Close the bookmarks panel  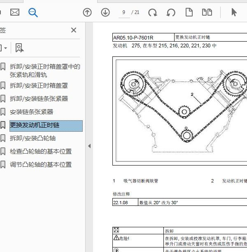pyautogui.click(x=74, y=30)
